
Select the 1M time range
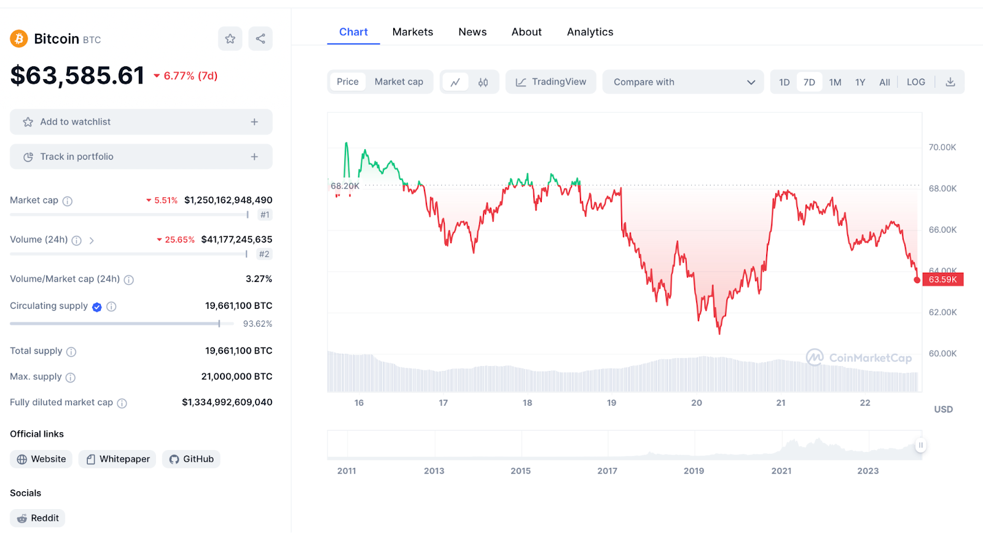[x=835, y=82]
